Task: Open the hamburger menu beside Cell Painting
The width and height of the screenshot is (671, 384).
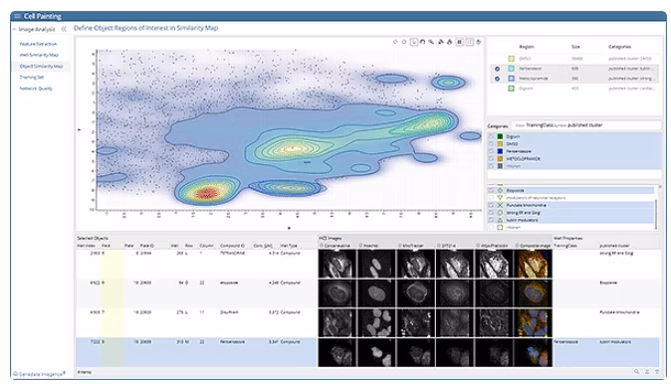Action: point(17,16)
